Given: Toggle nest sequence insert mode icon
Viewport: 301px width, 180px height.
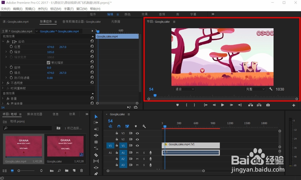Looking at the screenshot, I should (110, 126).
